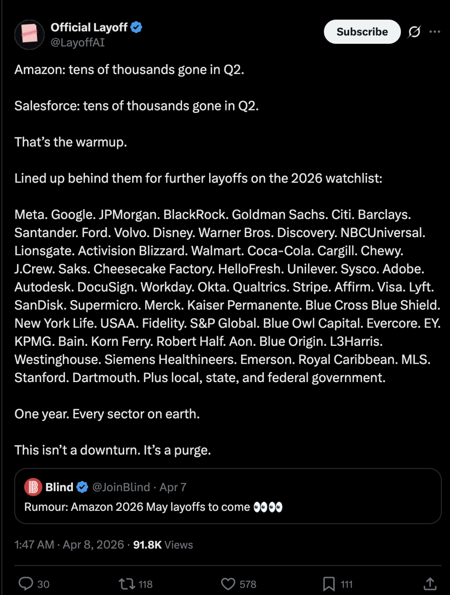Open the @LayoffAI handle link
This screenshot has height=595, width=450.
pyautogui.click(x=77, y=42)
